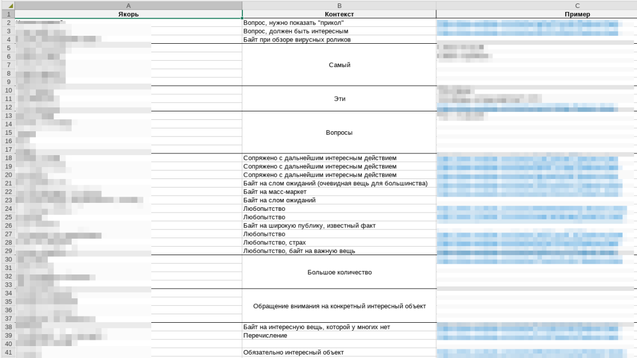Select merged cell Вопросы
The width and height of the screenshot is (637, 358).
coord(339,132)
